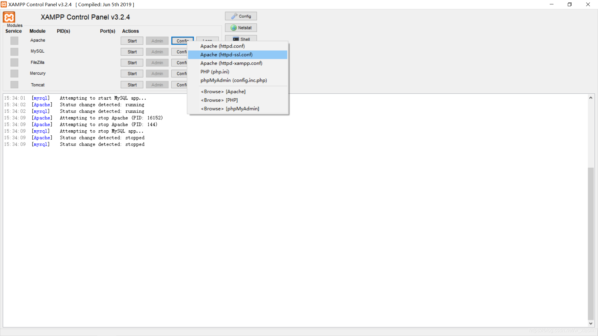Expand Browse PHP directory option
Screen dimensions: 598x336
pos(219,100)
